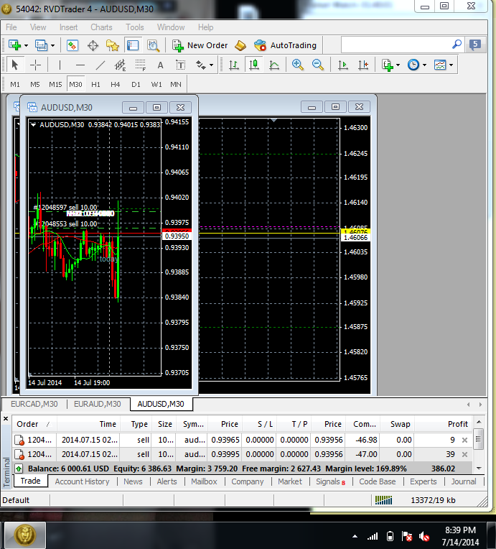
Task: Expand the Indicators dropdown arrow
Action: [x=398, y=65]
